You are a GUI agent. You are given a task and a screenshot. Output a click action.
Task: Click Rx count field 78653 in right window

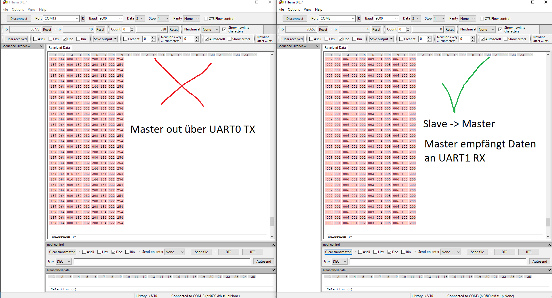coord(301,29)
